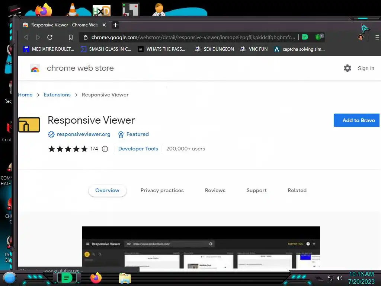The width and height of the screenshot is (381, 286).
Task: Switch to Reviews tab
Action: coord(215,190)
